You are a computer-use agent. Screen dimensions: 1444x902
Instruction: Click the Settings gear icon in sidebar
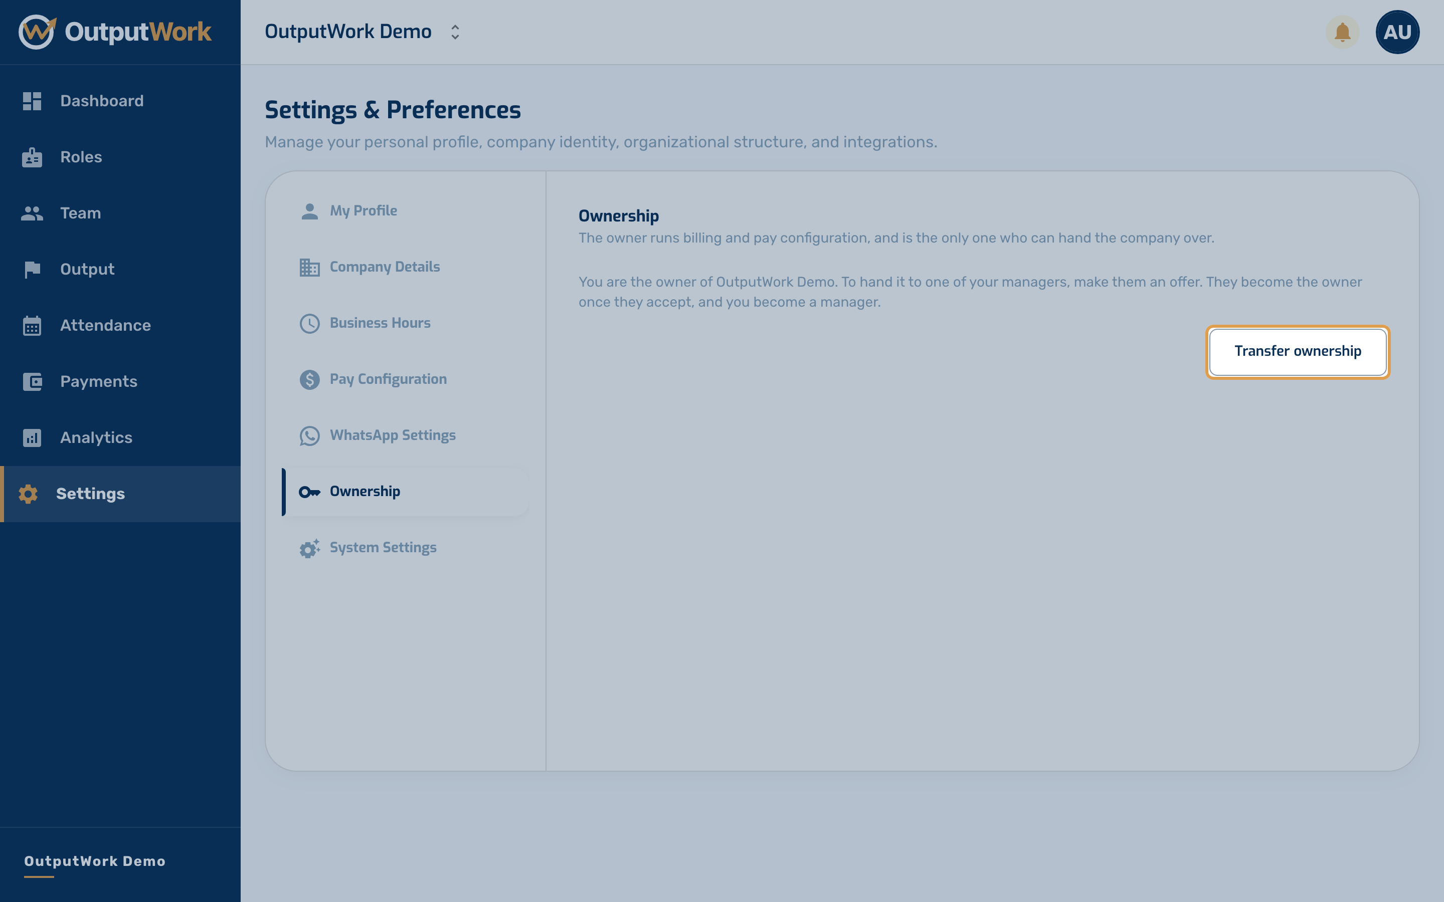28,494
